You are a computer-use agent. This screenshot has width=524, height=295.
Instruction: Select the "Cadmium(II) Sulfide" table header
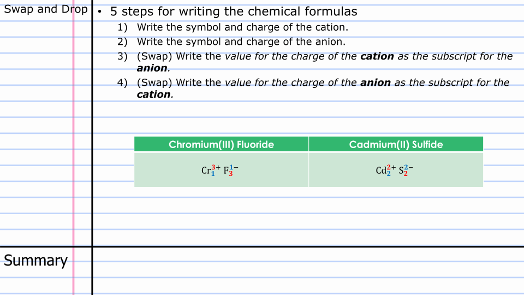tap(396, 144)
